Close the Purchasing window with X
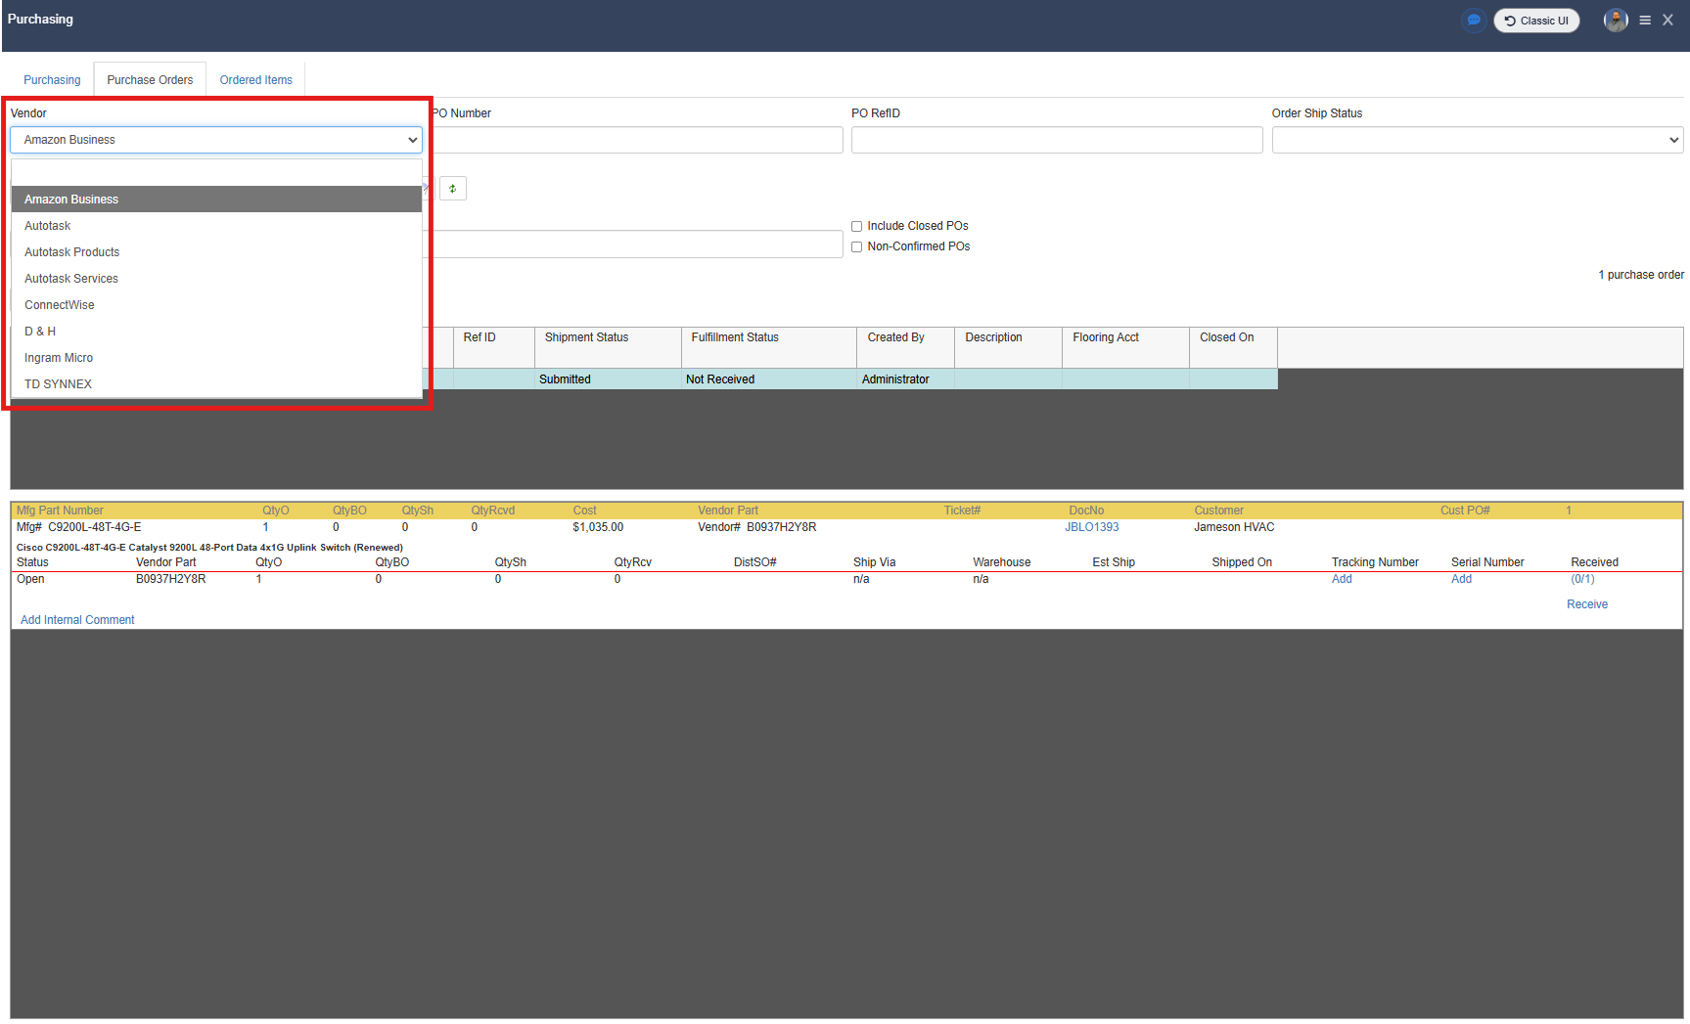This screenshot has width=1690, height=1024. [1667, 21]
